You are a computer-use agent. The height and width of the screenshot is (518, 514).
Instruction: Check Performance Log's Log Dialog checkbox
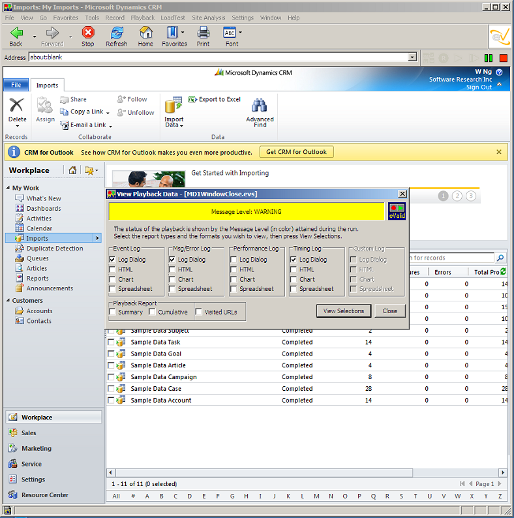234,260
